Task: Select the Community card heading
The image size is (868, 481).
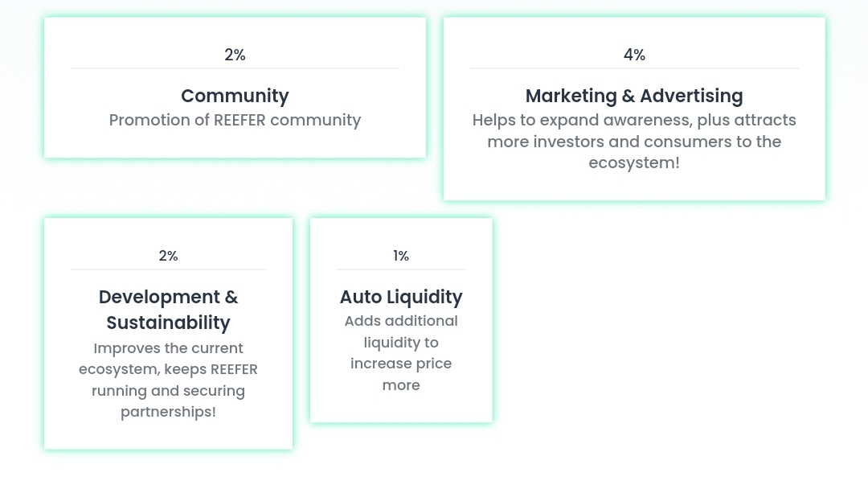Action: click(235, 96)
